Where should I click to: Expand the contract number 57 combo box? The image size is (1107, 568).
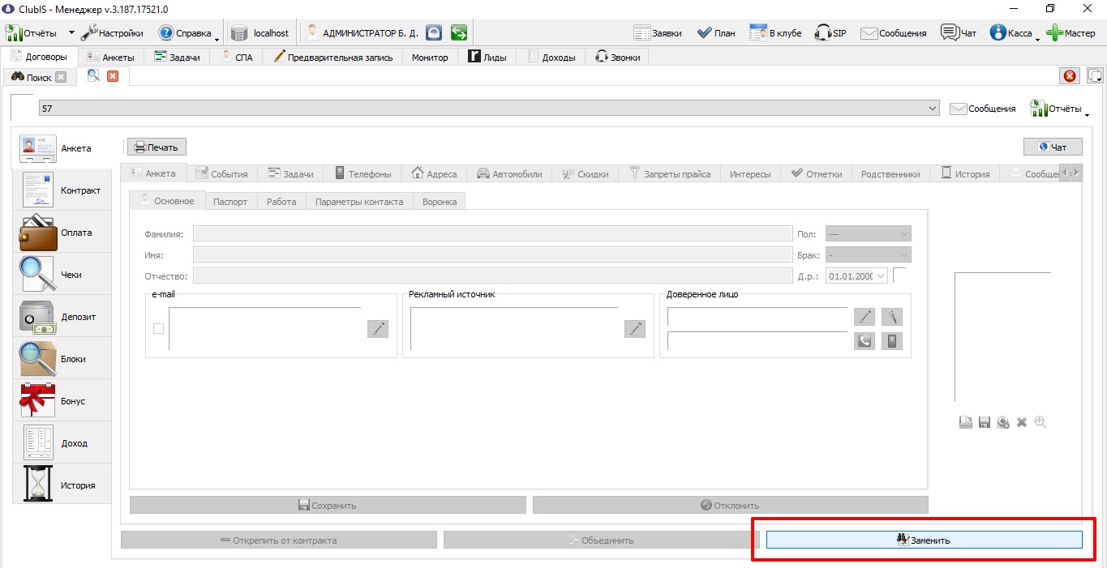click(489, 108)
